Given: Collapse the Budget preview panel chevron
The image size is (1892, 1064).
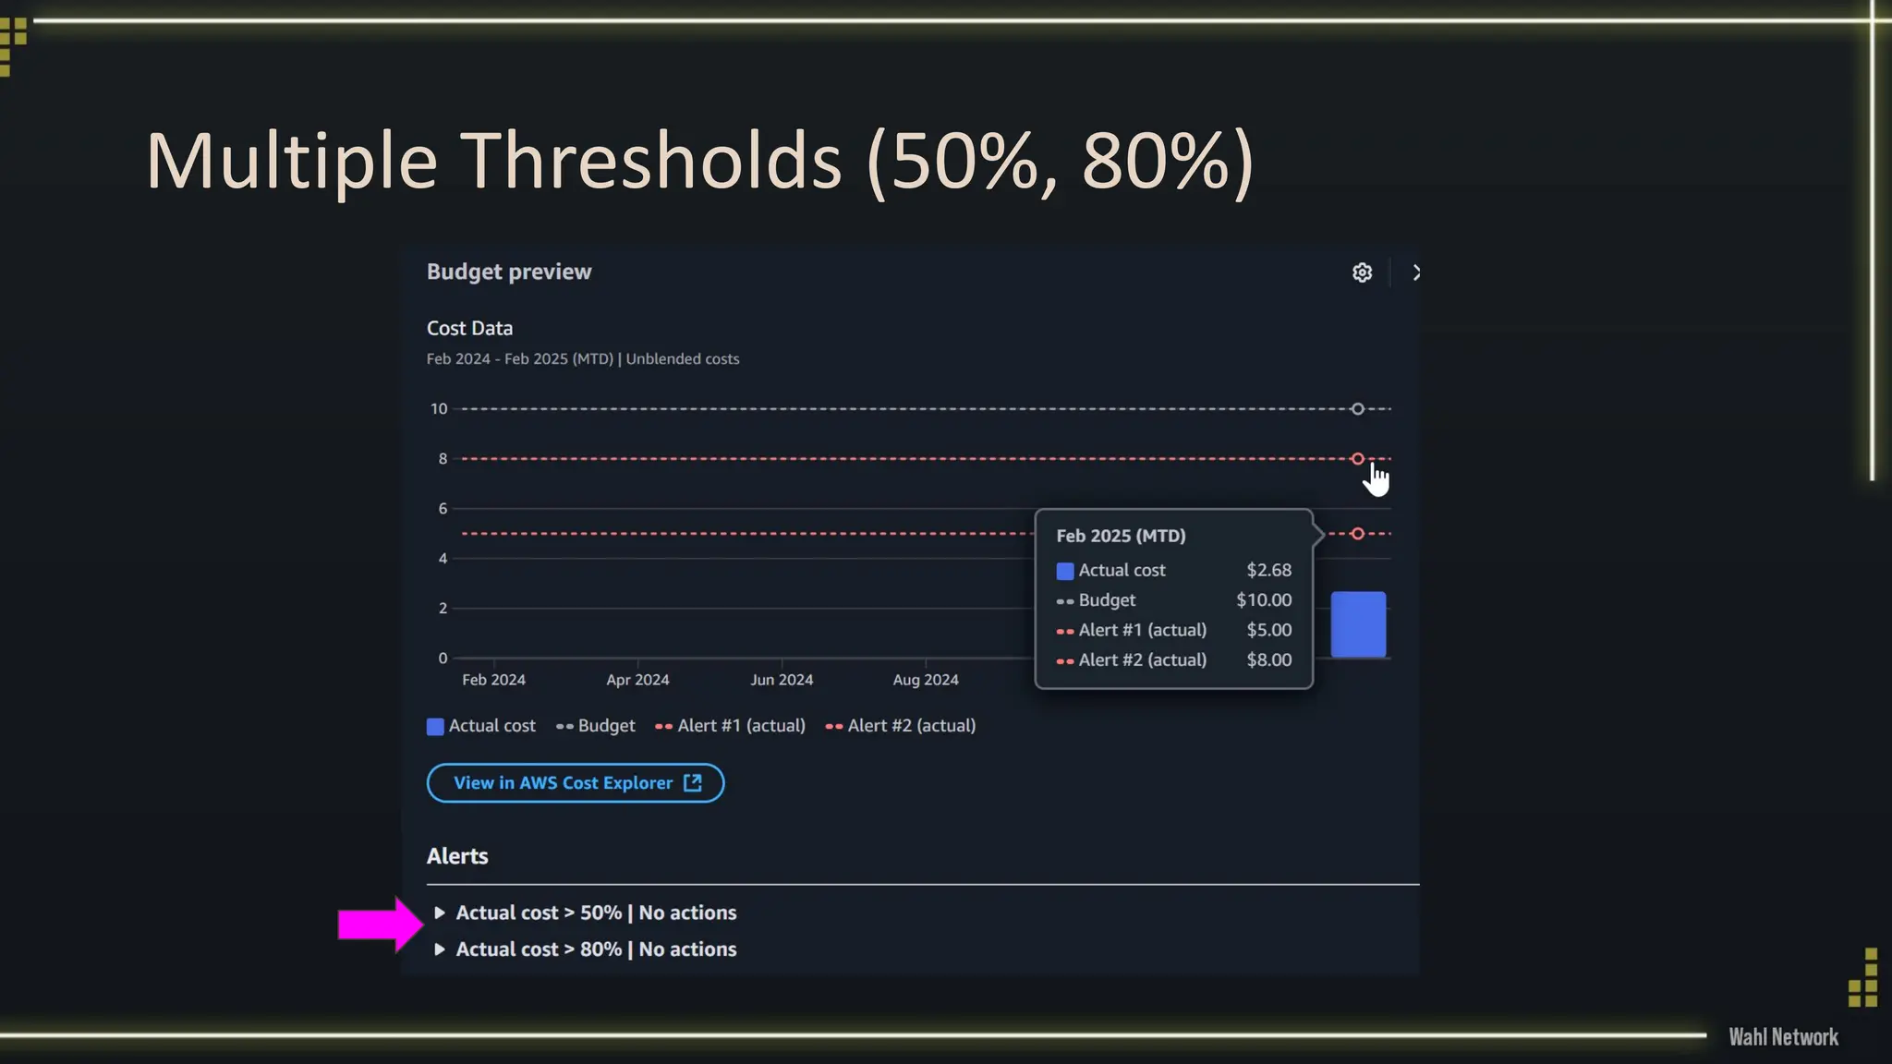Looking at the screenshot, I should pyautogui.click(x=1416, y=272).
